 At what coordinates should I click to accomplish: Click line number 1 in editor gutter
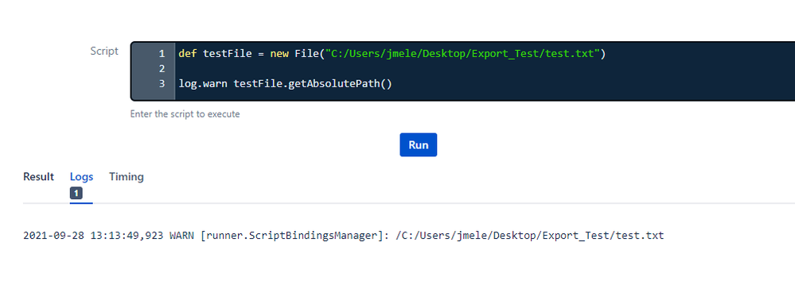click(162, 54)
